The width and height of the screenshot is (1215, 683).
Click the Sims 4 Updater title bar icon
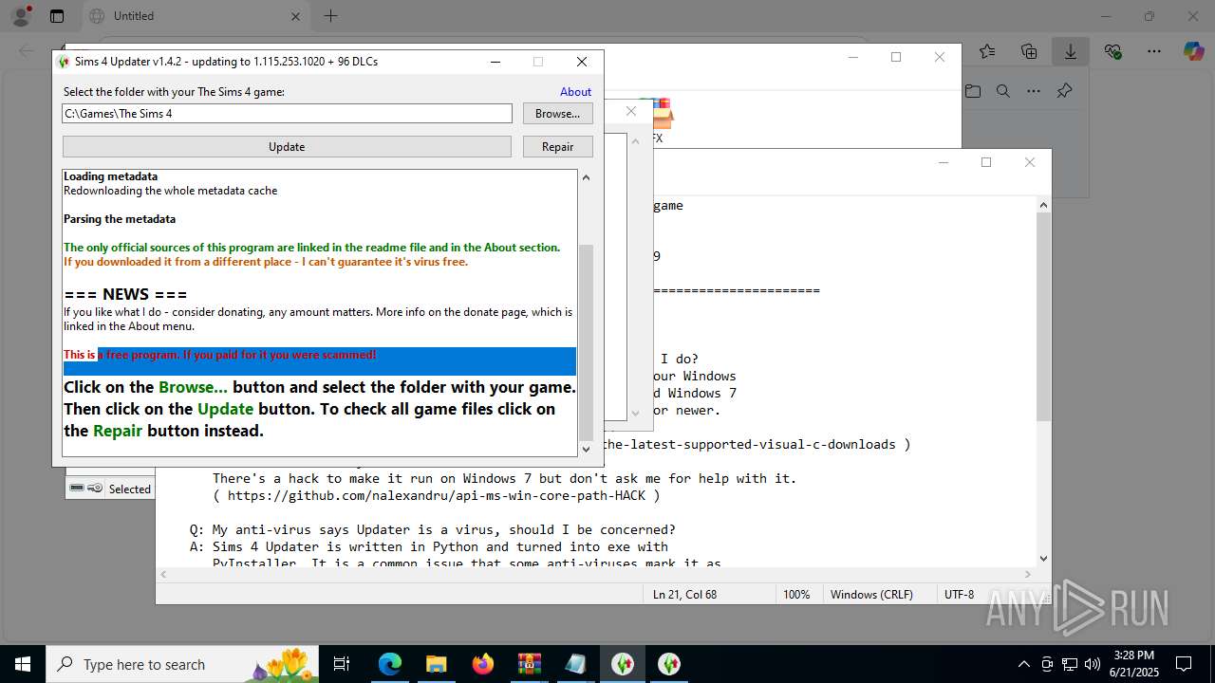[x=64, y=62]
